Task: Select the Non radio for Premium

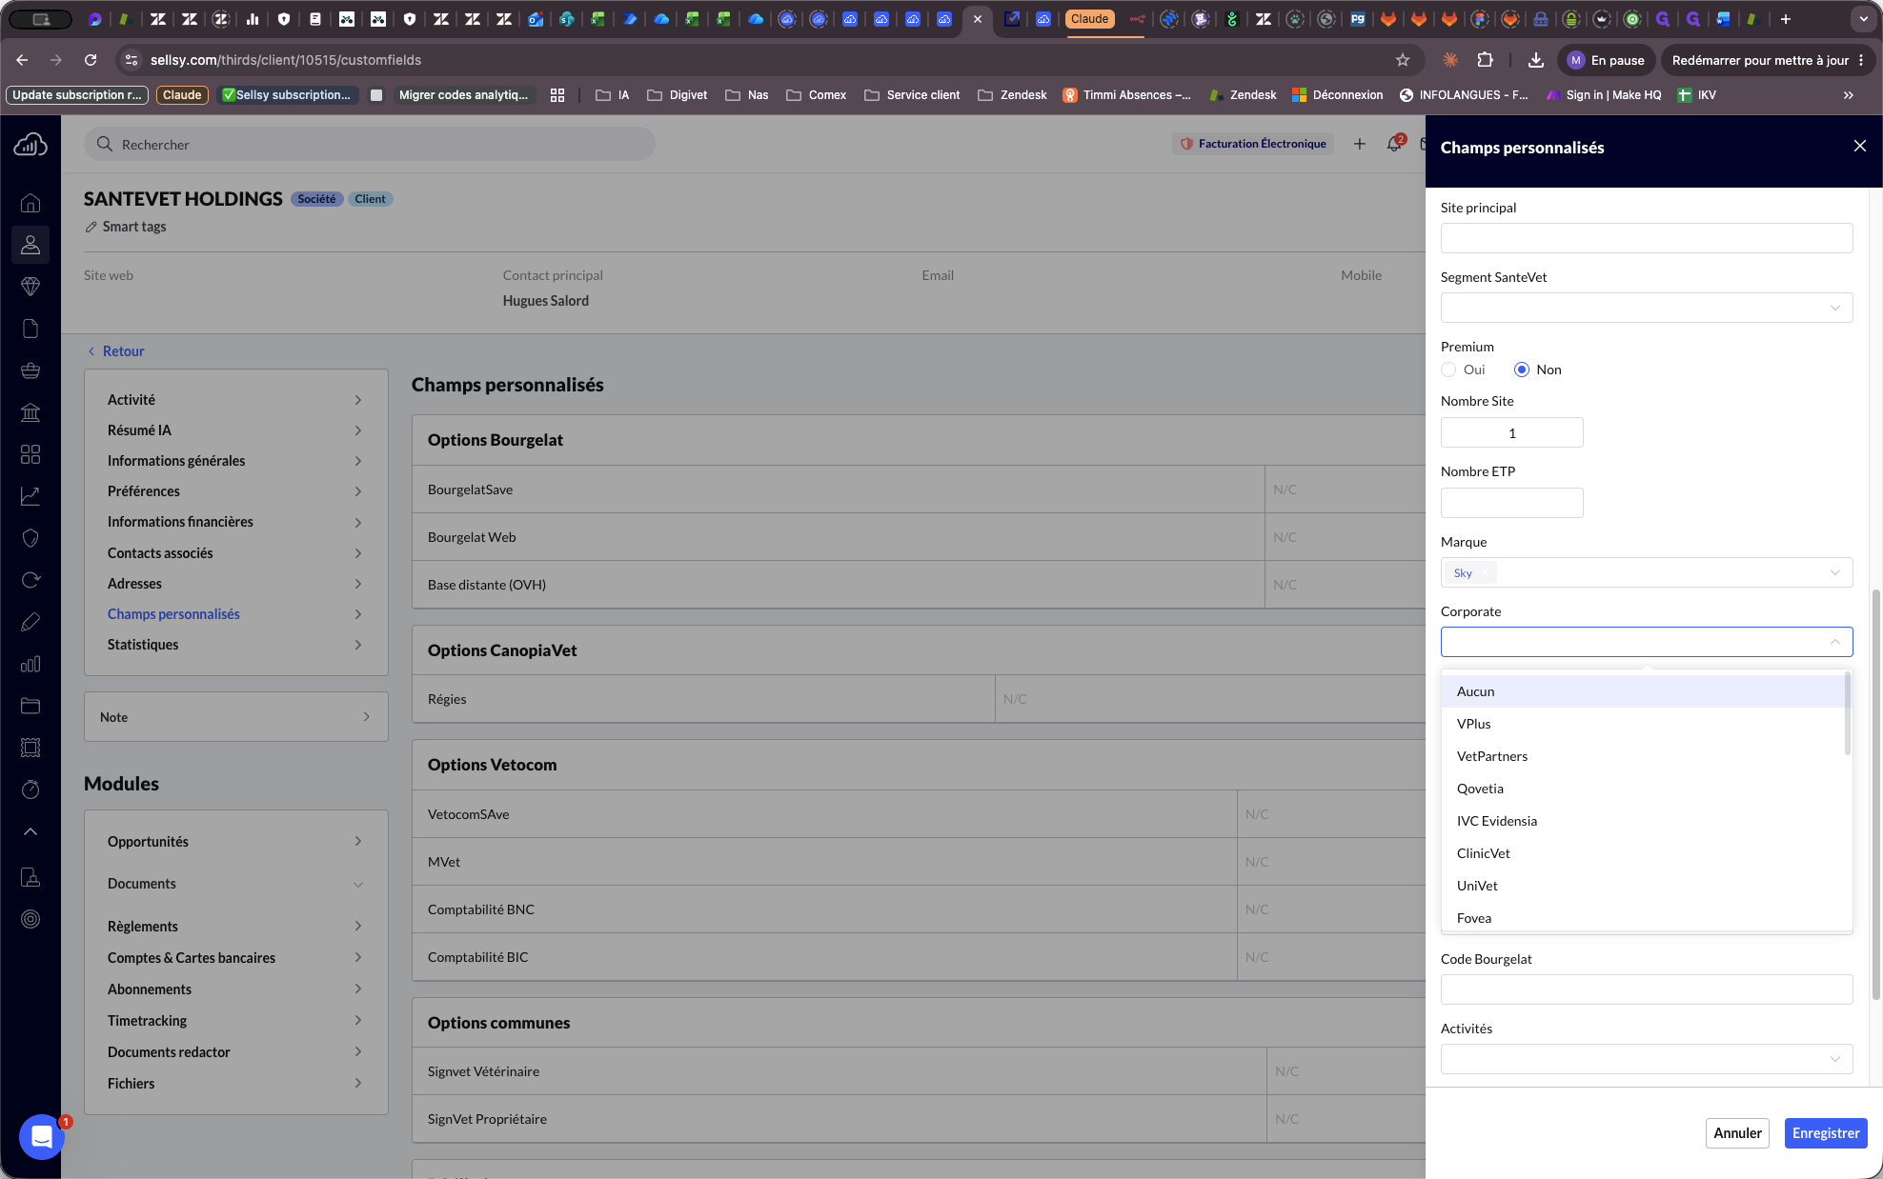Action: [1522, 370]
